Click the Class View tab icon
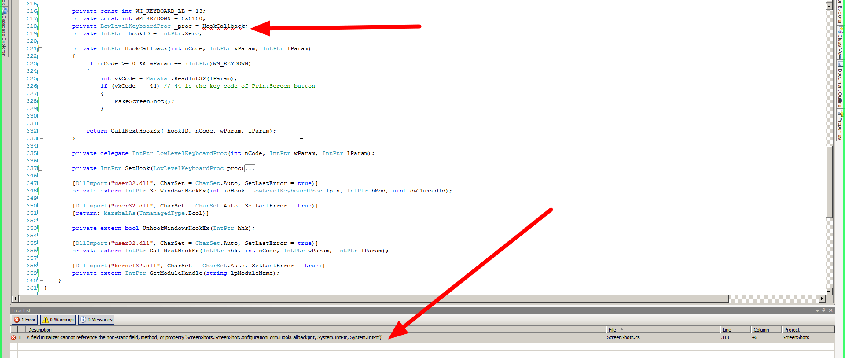845x358 pixels. pyautogui.click(x=840, y=30)
